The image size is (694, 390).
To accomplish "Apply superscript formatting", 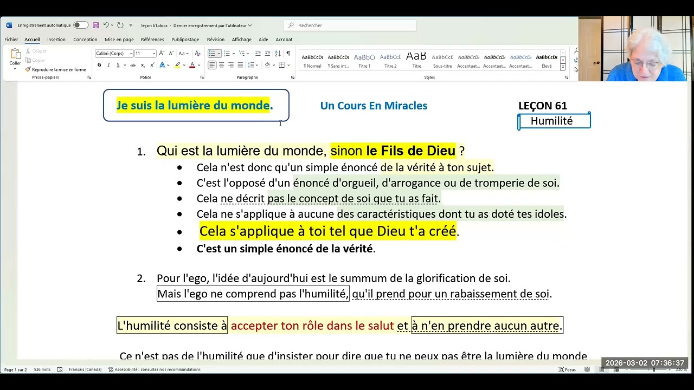I will click(x=151, y=65).
